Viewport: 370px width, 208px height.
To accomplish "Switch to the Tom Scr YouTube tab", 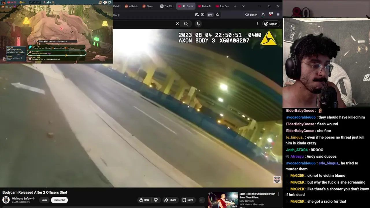I will pyautogui.click(x=222, y=6).
